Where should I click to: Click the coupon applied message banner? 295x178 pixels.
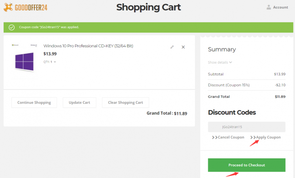point(147,27)
